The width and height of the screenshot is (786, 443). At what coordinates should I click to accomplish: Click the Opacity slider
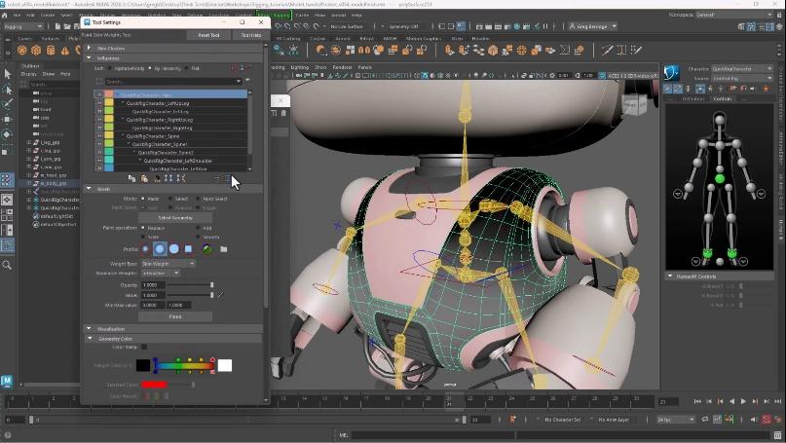(x=190, y=284)
